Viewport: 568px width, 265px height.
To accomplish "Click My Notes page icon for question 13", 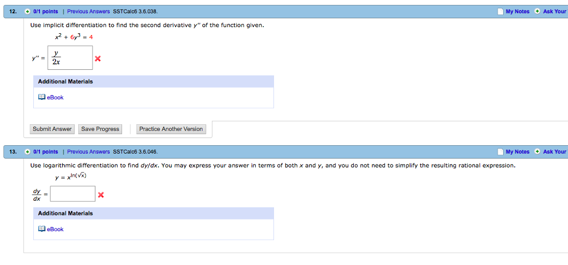I will [x=500, y=152].
